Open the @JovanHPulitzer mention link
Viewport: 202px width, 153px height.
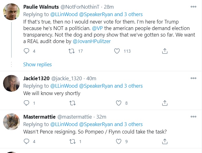(x=92, y=41)
